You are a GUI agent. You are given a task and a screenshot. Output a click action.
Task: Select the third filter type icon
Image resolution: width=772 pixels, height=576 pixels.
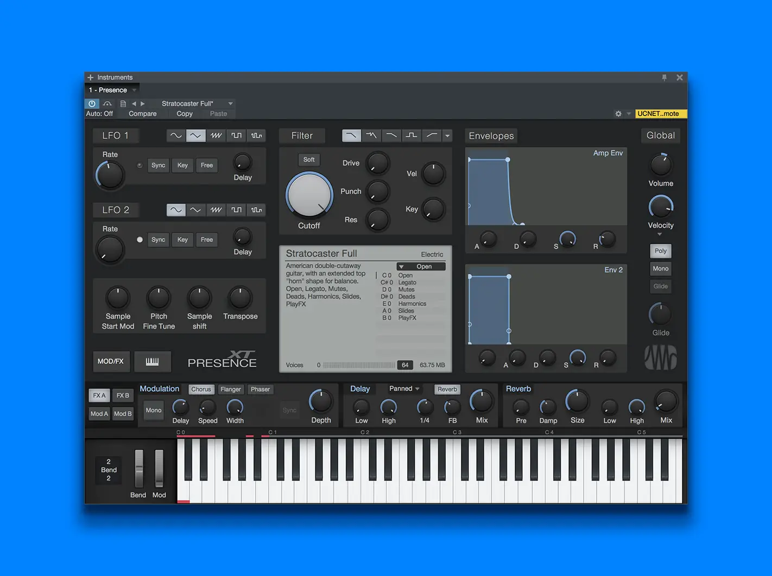point(391,136)
